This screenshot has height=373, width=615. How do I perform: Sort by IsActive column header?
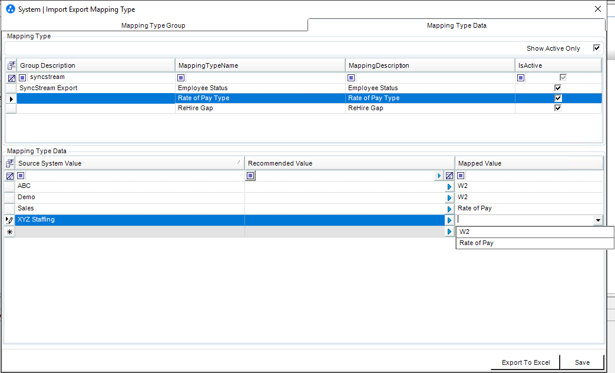[x=558, y=65]
